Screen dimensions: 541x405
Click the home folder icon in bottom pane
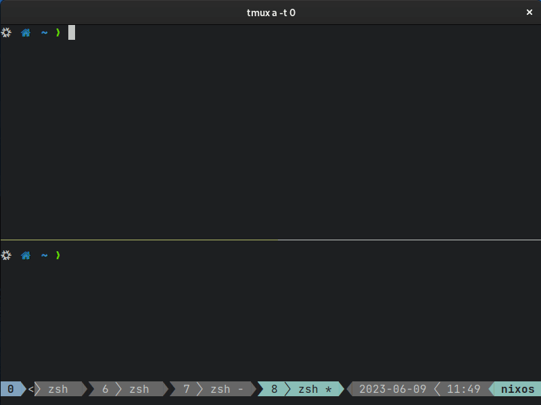pos(26,255)
